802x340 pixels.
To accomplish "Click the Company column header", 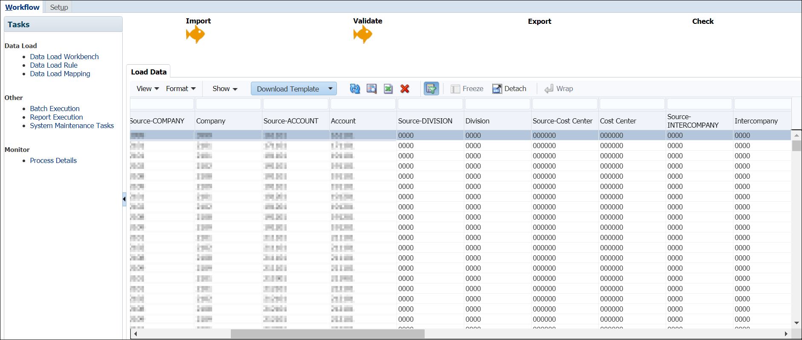I will [228, 121].
